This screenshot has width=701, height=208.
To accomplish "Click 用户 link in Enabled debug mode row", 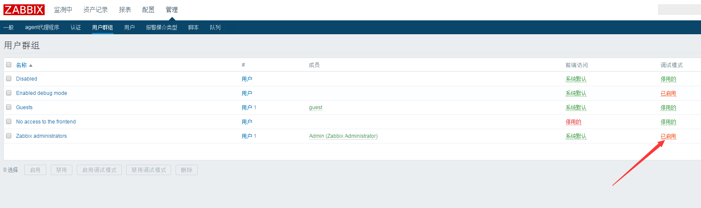I will (x=247, y=93).
